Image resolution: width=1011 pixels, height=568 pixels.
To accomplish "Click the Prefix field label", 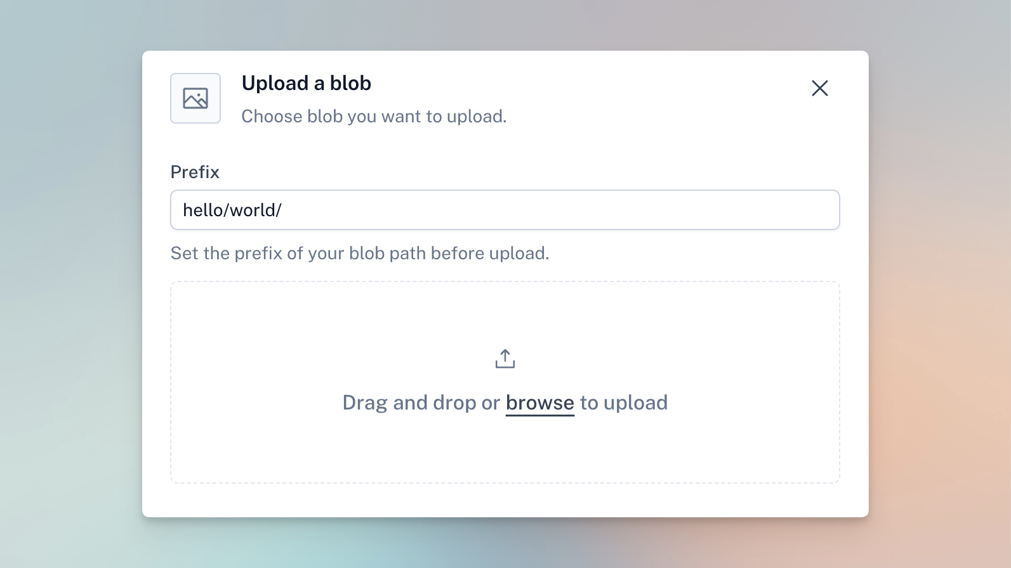I will tap(195, 172).
